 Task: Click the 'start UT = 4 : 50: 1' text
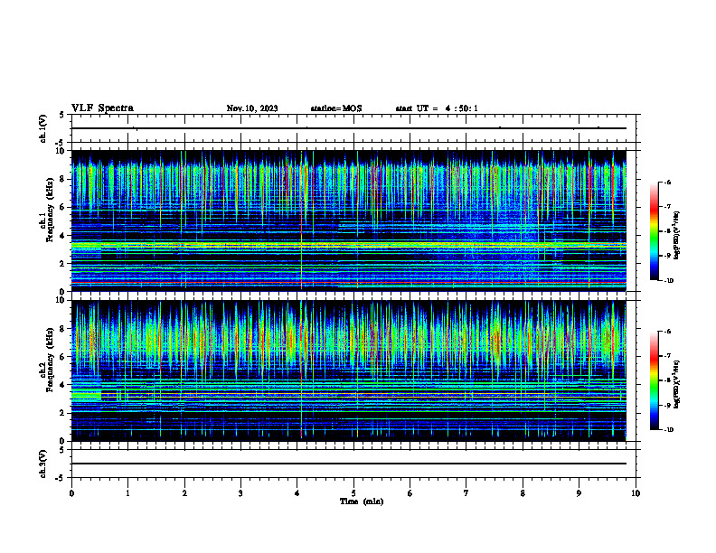pyautogui.click(x=437, y=108)
